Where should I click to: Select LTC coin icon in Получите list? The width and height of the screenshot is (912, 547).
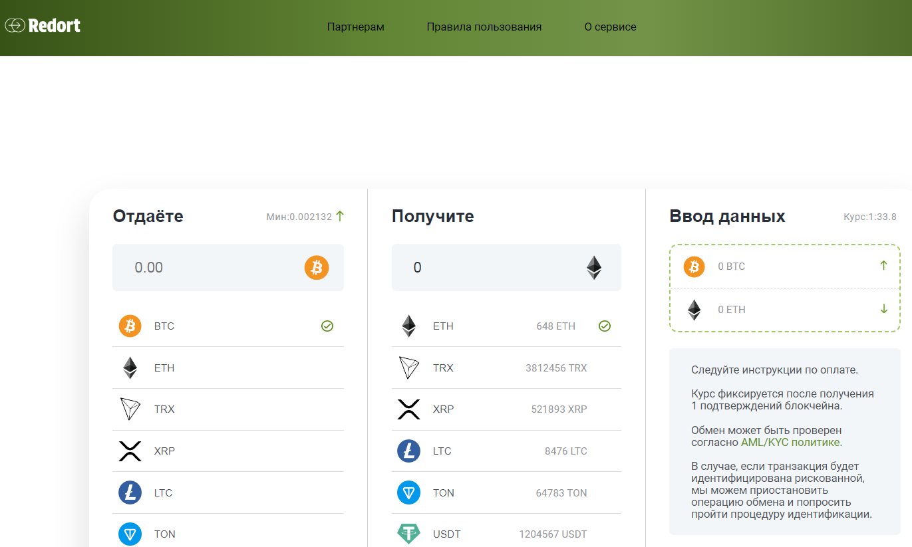pyautogui.click(x=408, y=451)
